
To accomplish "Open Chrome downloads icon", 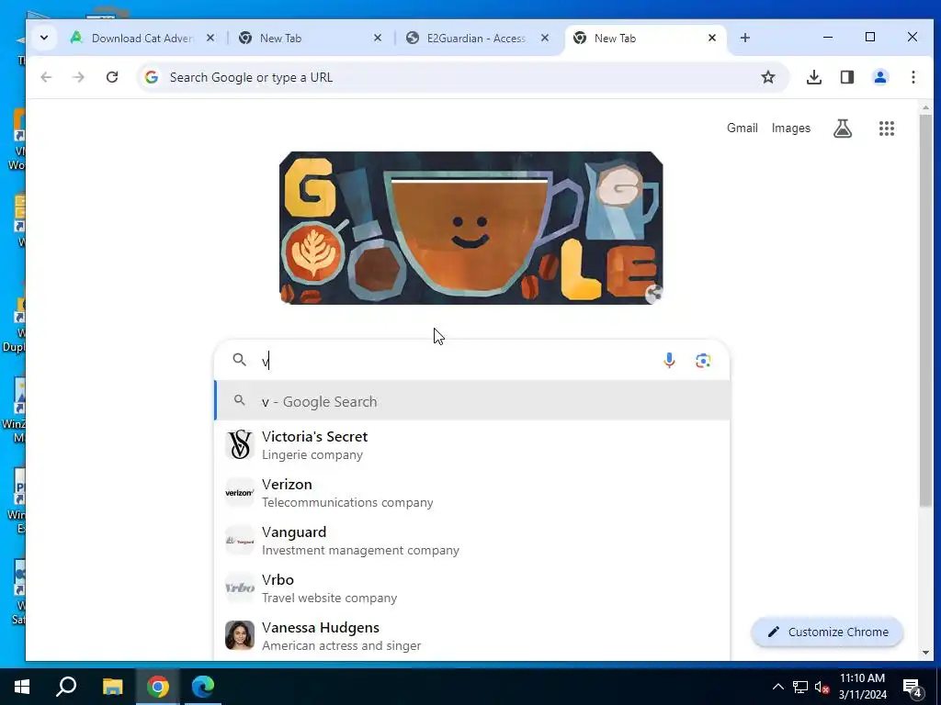I will coord(814,77).
